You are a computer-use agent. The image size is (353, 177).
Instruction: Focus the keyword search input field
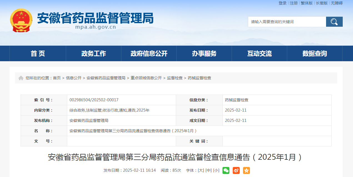287,22
